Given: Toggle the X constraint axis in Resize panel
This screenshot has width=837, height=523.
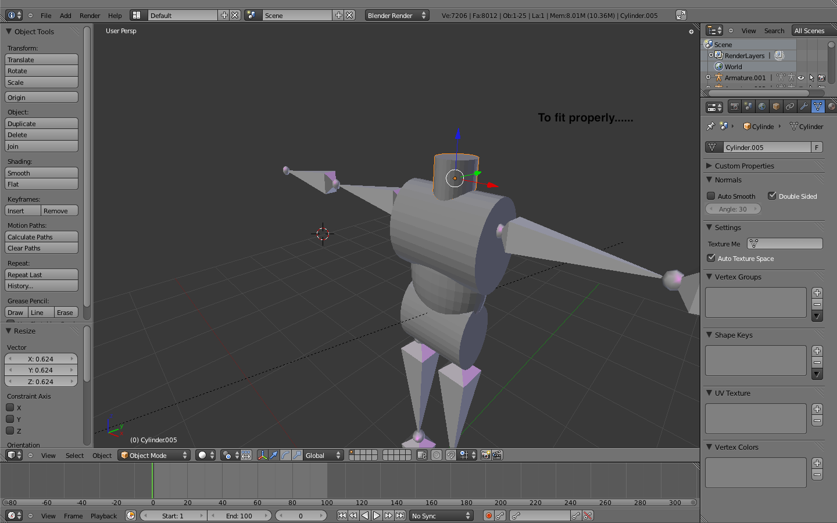Looking at the screenshot, I should tap(10, 408).
